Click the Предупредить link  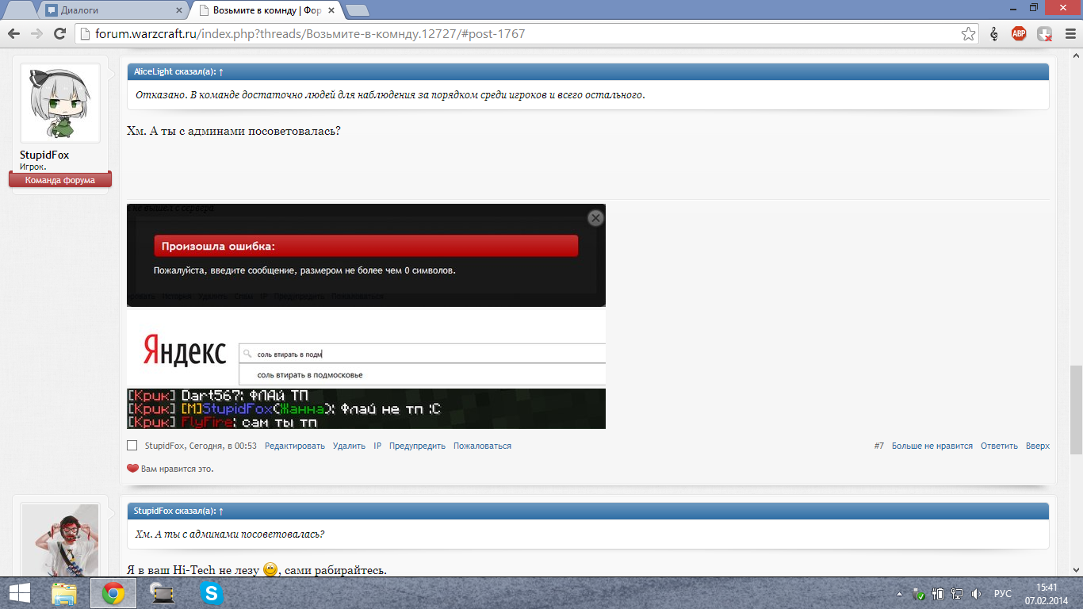point(417,446)
